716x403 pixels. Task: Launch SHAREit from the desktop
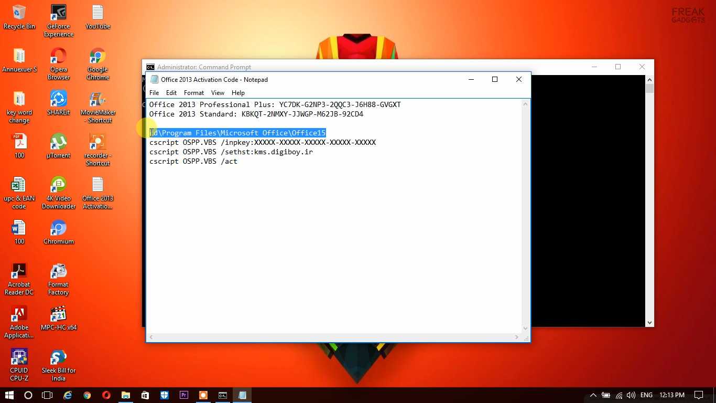(x=59, y=103)
